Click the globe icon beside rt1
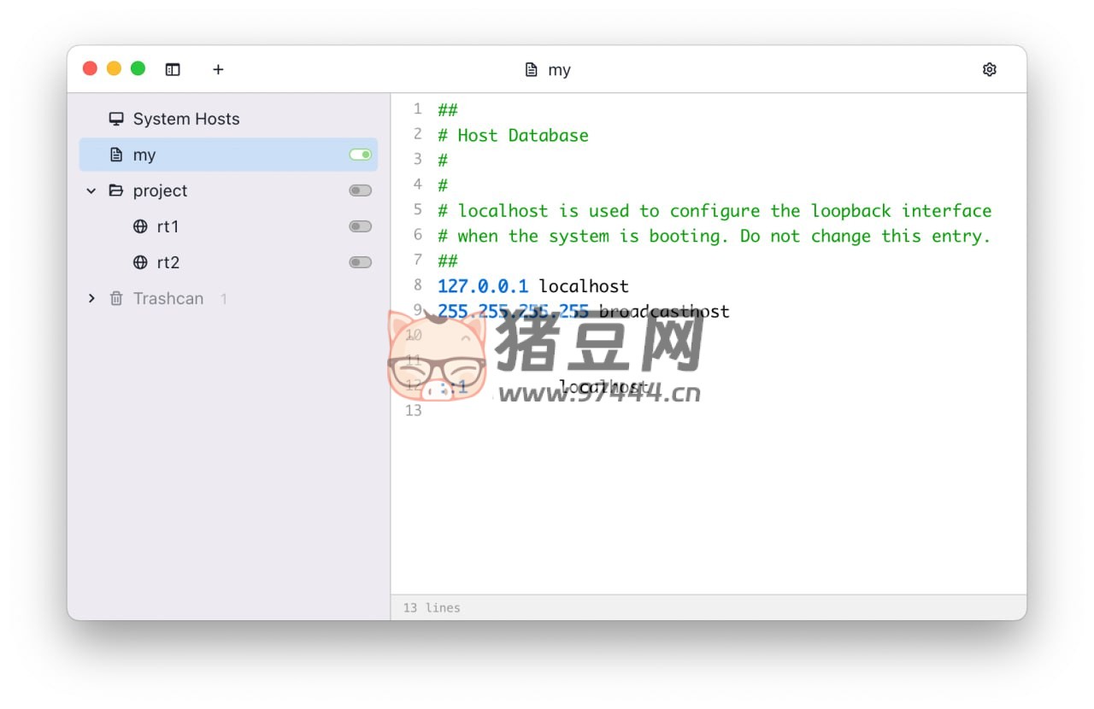1094x709 pixels. tap(140, 226)
